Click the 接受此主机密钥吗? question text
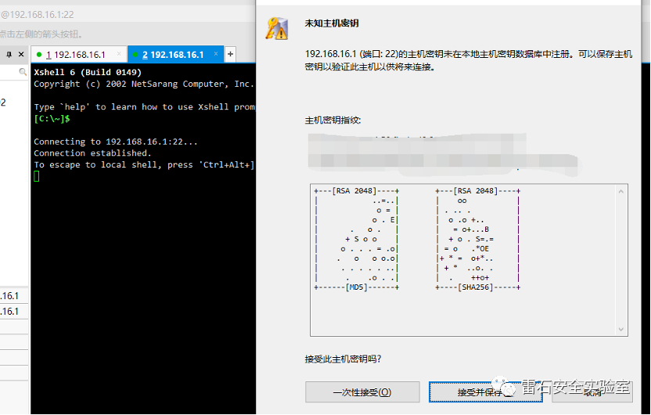651x415 pixels. [x=343, y=359]
